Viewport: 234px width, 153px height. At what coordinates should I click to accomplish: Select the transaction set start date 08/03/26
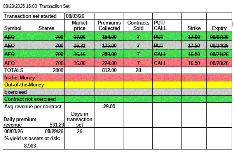tap(79, 16)
